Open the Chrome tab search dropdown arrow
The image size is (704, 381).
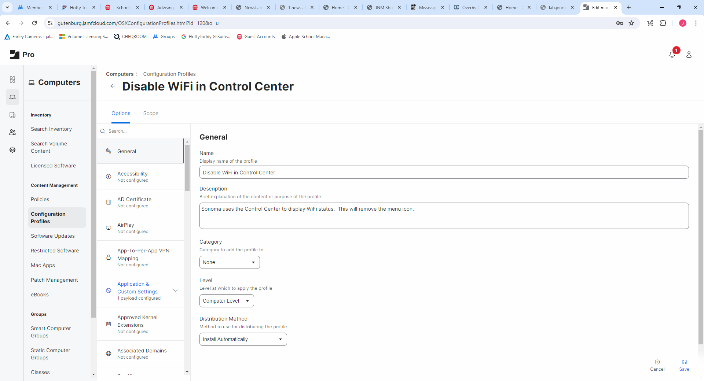pyautogui.click(x=7, y=7)
